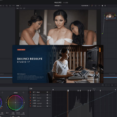
Task: Click the circular icon at right of Highlight row
Action: [x=47, y=103]
